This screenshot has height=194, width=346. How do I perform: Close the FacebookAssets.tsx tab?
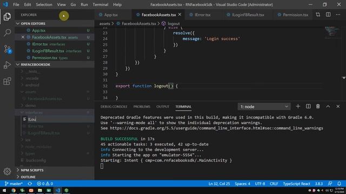[179, 15]
